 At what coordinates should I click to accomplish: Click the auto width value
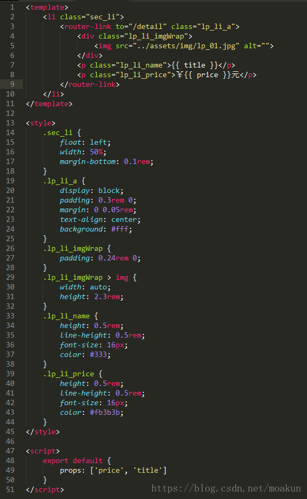[x=98, y=287]
